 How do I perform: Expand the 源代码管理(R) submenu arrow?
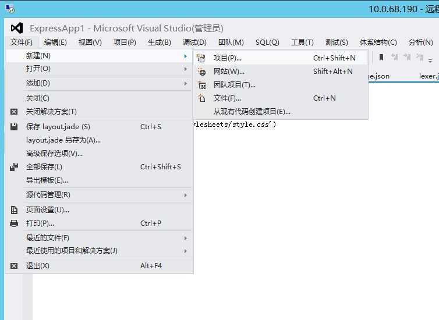click(185, 195)
